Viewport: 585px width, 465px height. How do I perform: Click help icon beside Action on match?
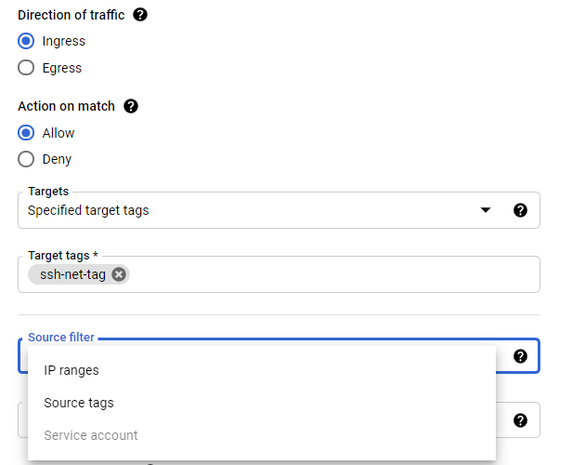pyautogui.click(x=131, y=106)
